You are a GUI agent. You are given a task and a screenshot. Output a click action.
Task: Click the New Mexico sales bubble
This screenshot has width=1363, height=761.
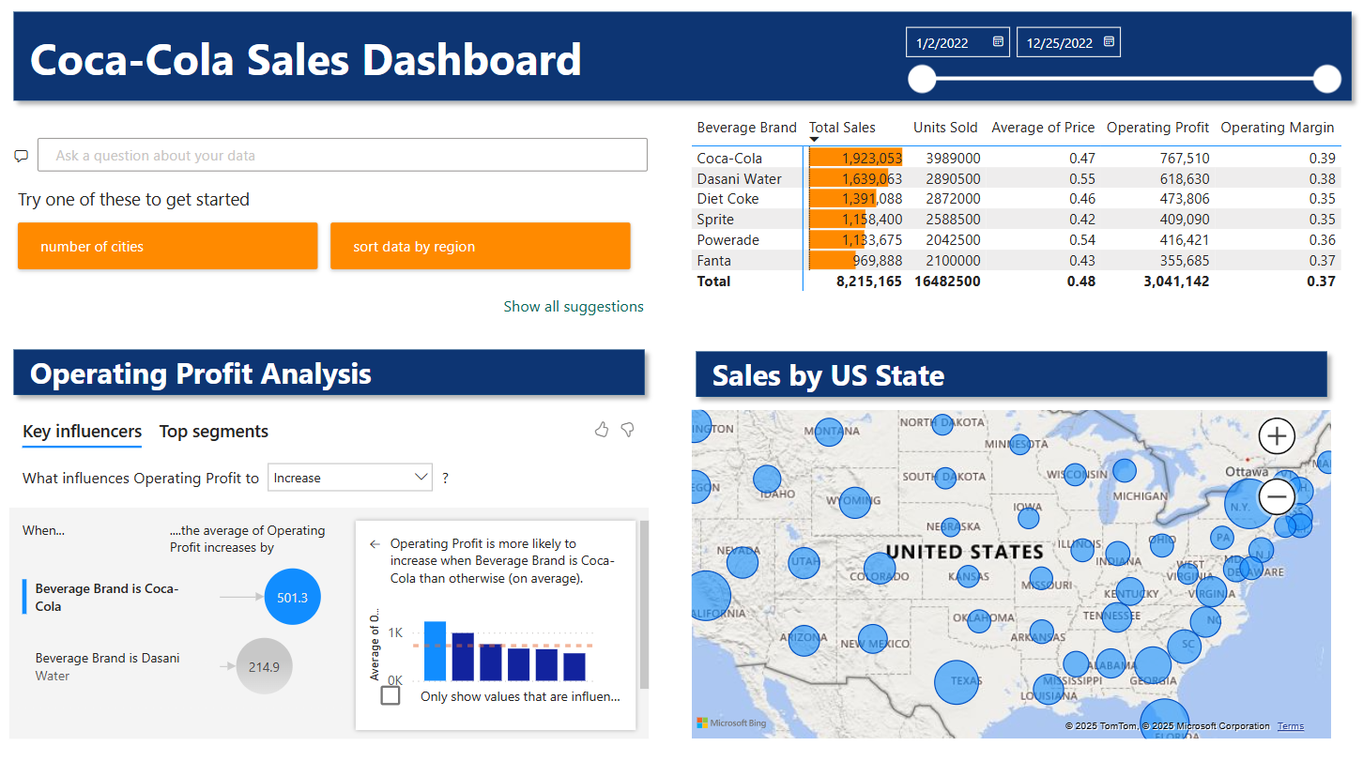(x=872, y=640)
